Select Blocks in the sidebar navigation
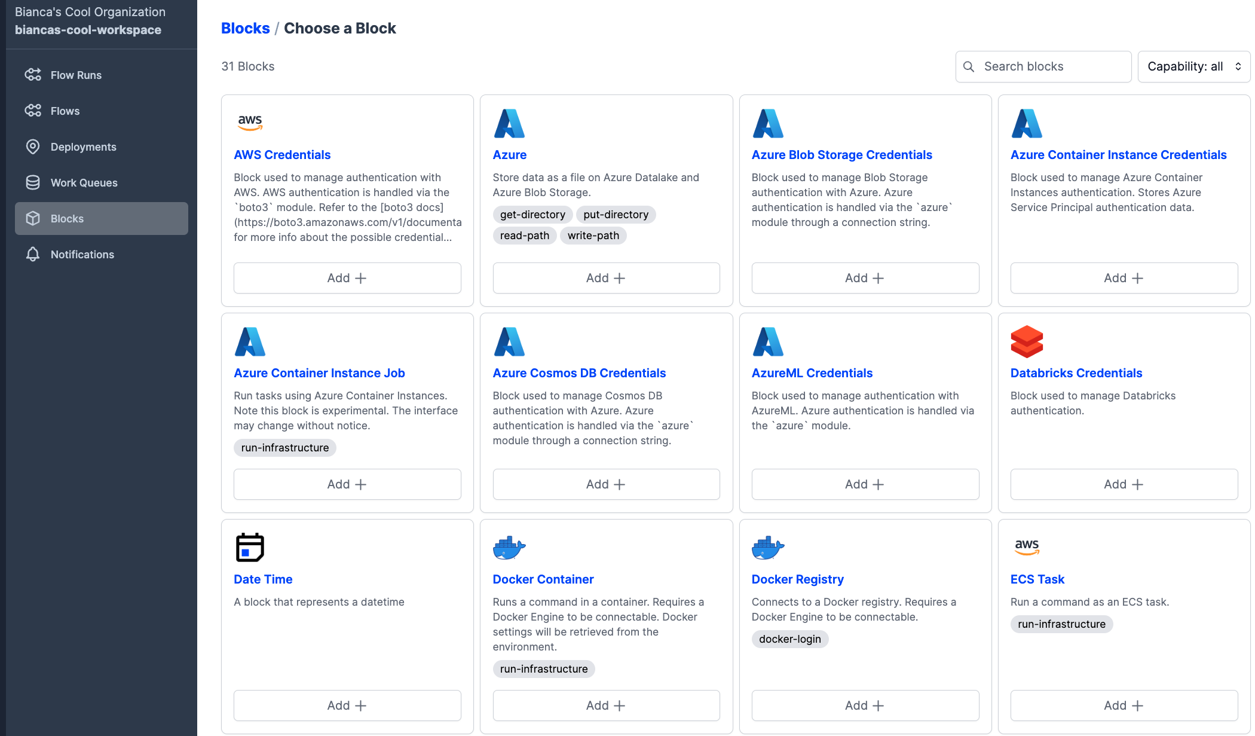This screenshot has height=736, width=1255. 66,218
